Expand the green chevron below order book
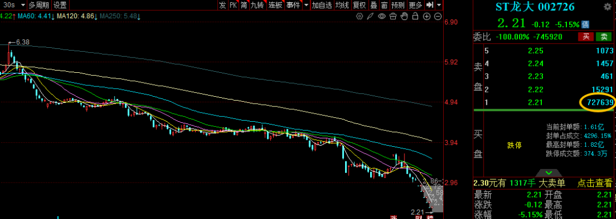Screen dimensions: 616x219 [549, 173]
